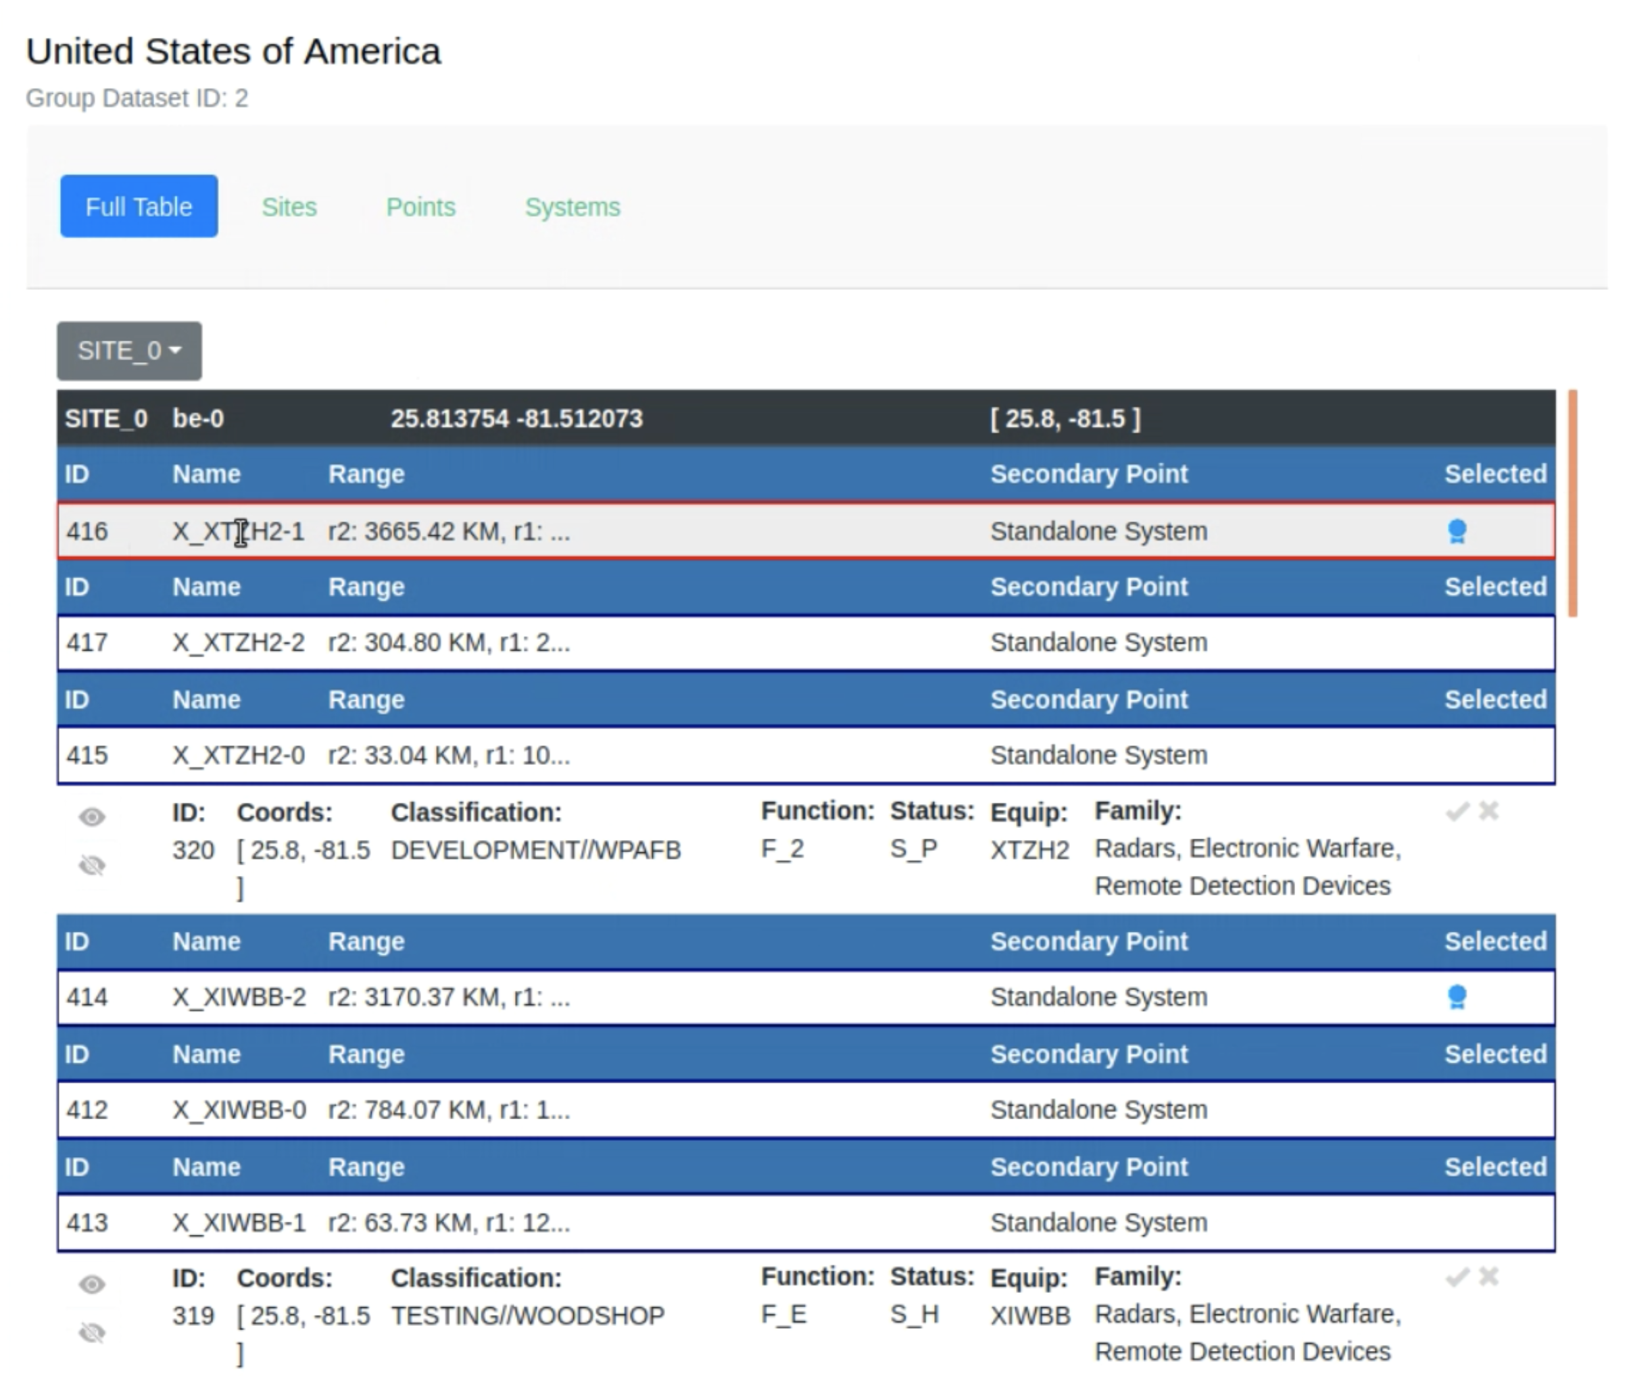Select system row 413 X_XIWBB-1
Screen dimensions: 1629x1376
click(806, 1223)
